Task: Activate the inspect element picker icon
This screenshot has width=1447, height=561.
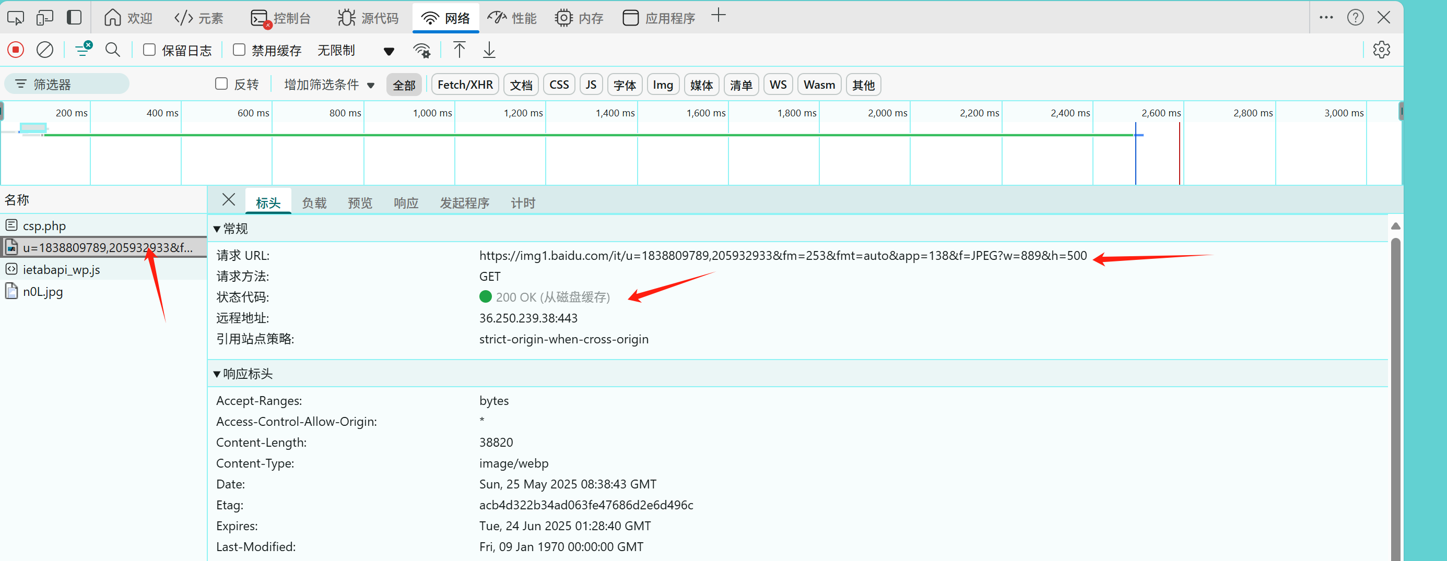Action: pos(16,18)
